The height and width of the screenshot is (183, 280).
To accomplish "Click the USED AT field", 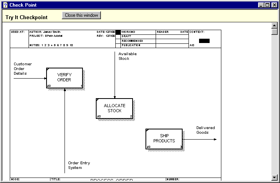I will click(x=20, y=39).
